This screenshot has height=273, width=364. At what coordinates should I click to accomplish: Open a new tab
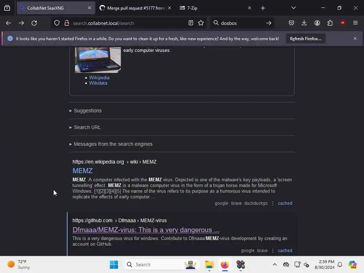pyautogui.click(x=263, y=8)
